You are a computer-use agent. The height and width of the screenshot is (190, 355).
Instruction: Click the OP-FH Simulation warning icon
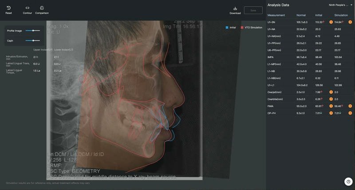(350, 113)
